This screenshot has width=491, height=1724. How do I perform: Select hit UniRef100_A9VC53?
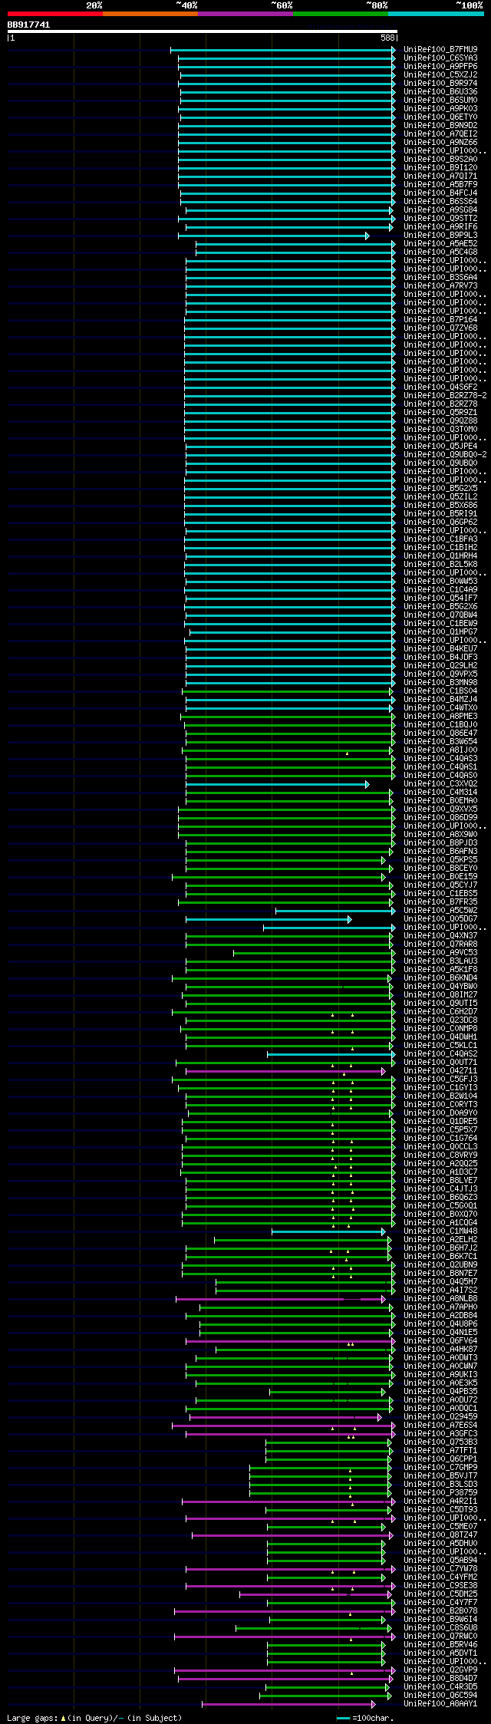[x=440, y=952]
